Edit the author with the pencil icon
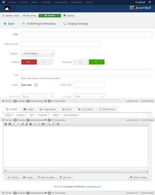The height and width of the screenshot is (195, 155). click(x=36, y=85)
